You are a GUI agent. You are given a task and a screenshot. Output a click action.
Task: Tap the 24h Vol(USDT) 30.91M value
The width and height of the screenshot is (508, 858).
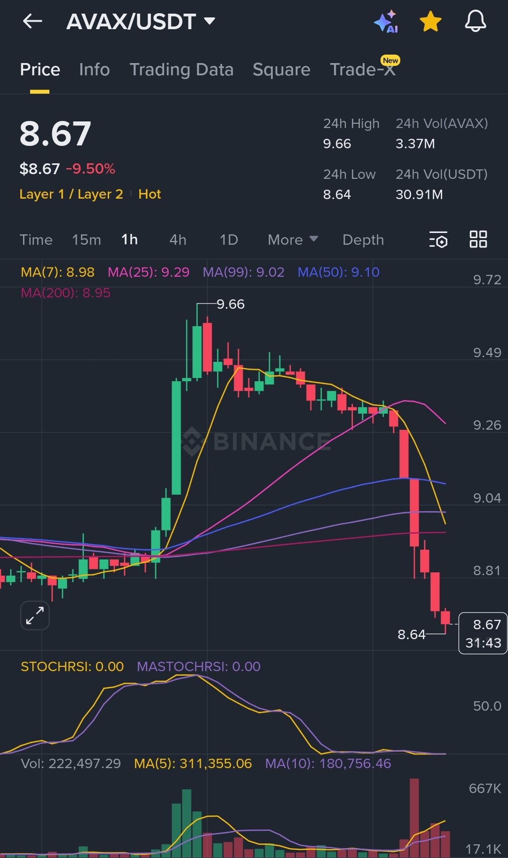pyautogui.click(x=419, y=194)
